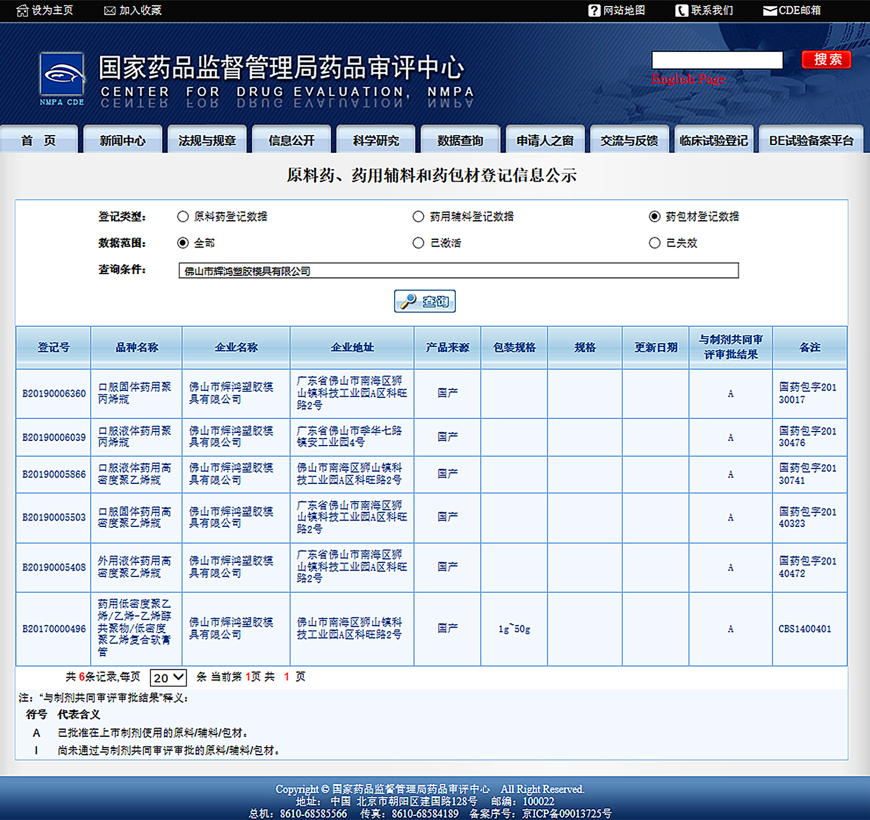Click the top site search box
The height and width of the screenshot is (820, 870).
717,60
